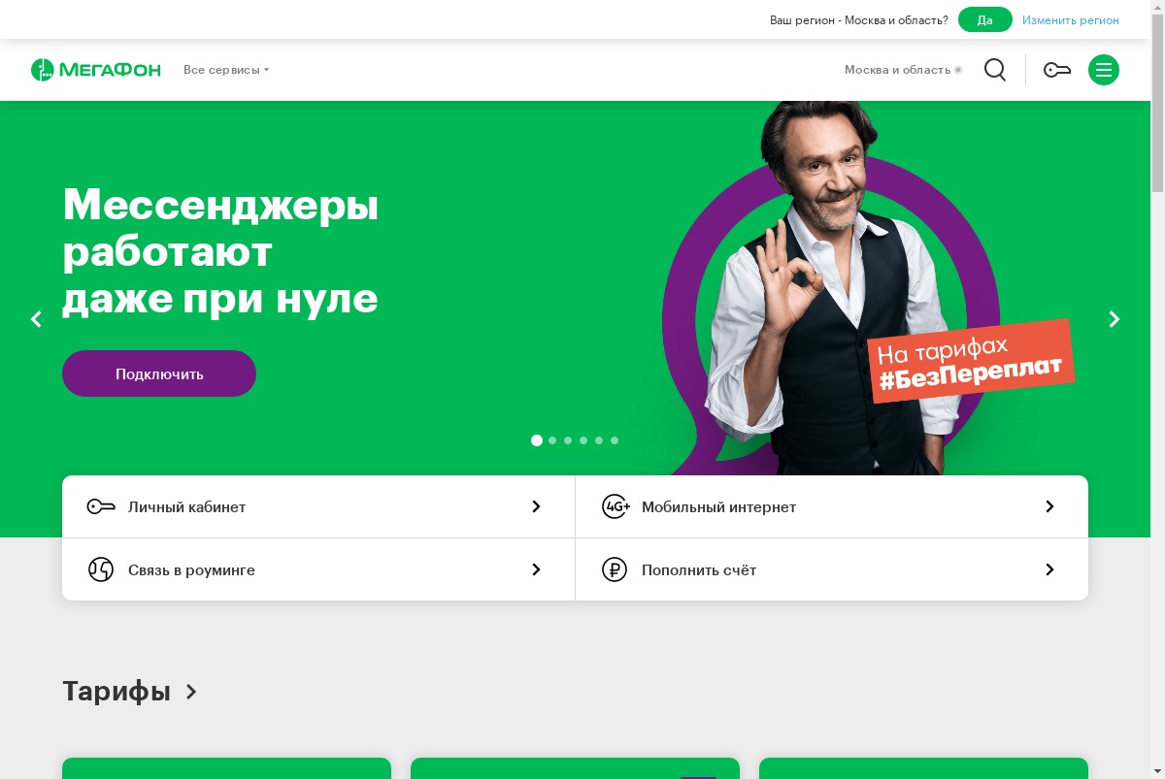Show next banner slide arrow
This screenshot has height=779, width=1165.
click(x=1115, y=319)
